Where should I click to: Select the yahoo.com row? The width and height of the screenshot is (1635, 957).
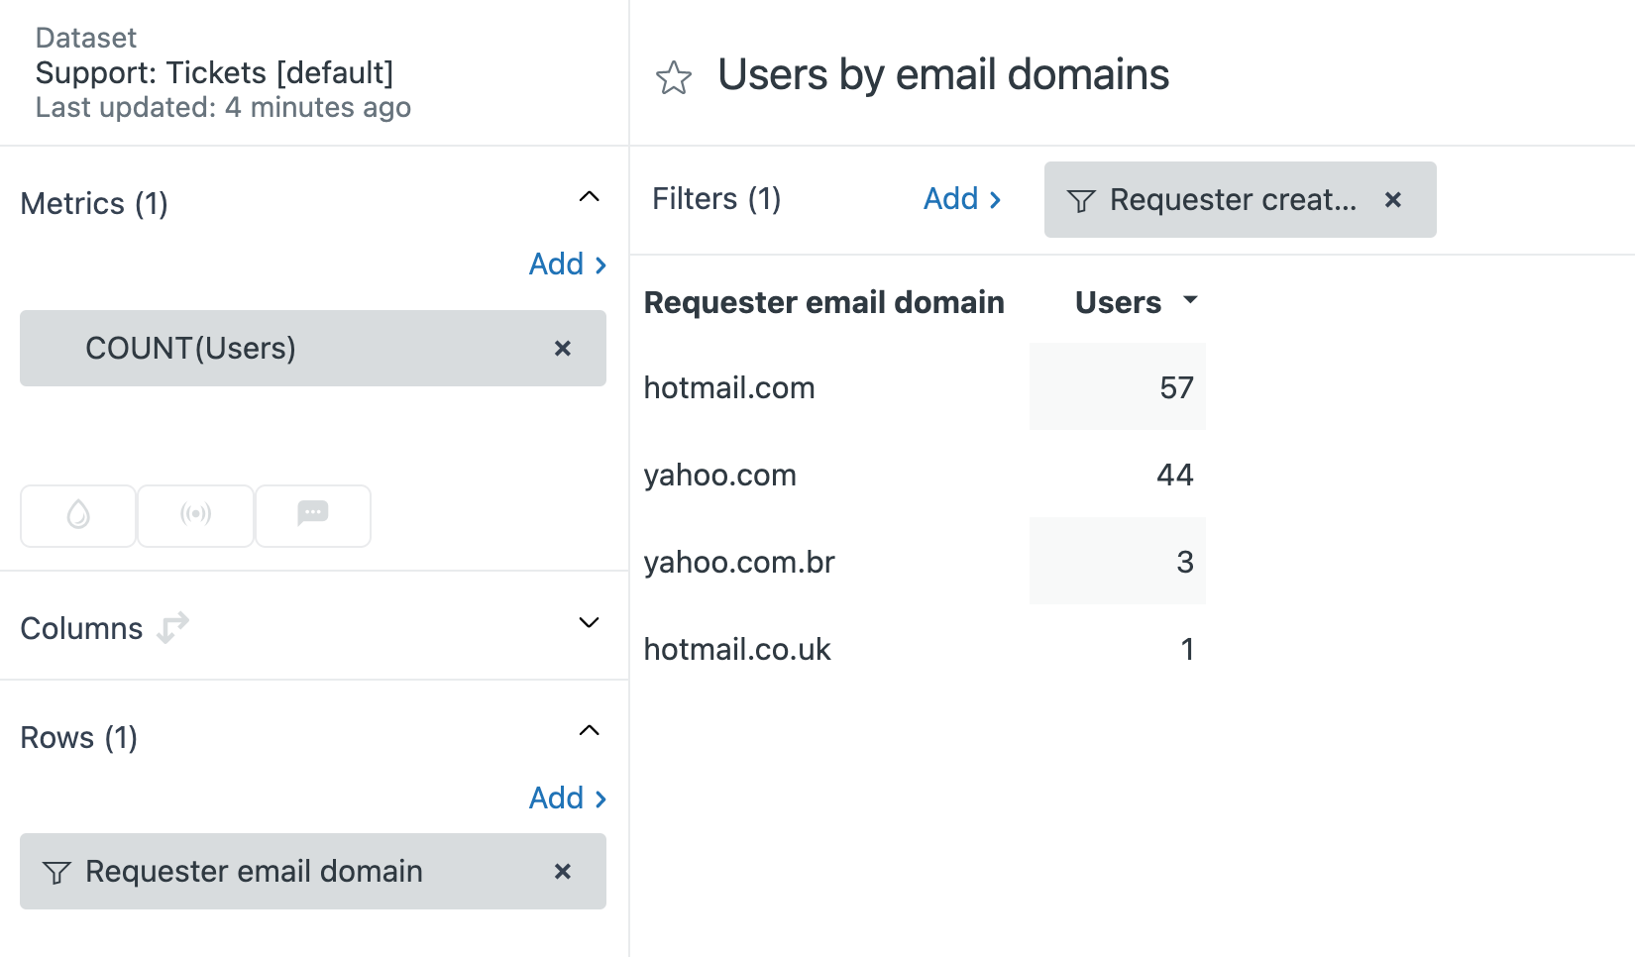tap(720, 475)
